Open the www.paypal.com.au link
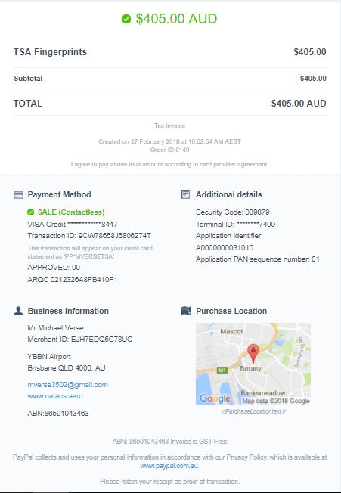Image resolution: width=341 pixels, height=493 pixels. 169,466
